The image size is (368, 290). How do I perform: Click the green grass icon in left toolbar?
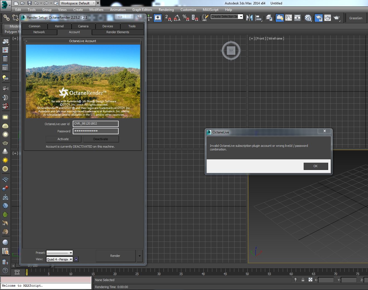[5, 215]
